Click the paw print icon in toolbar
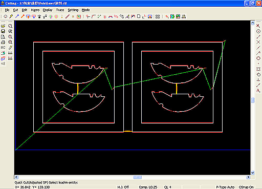The width and height of the screenshot is (262, 189). (x=39, y=16)
